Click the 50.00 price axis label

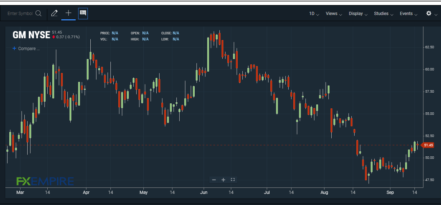tap(430, 157)
